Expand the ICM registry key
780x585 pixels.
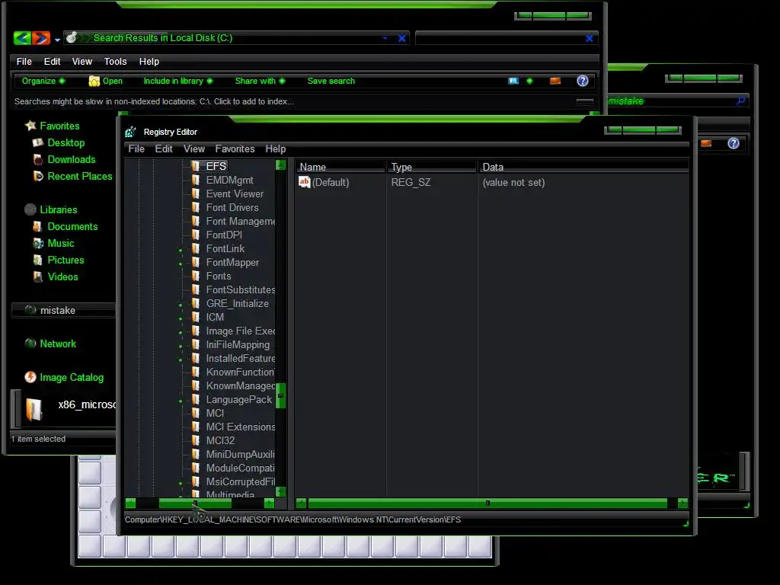pyautogui.click(x=181, y=318)
